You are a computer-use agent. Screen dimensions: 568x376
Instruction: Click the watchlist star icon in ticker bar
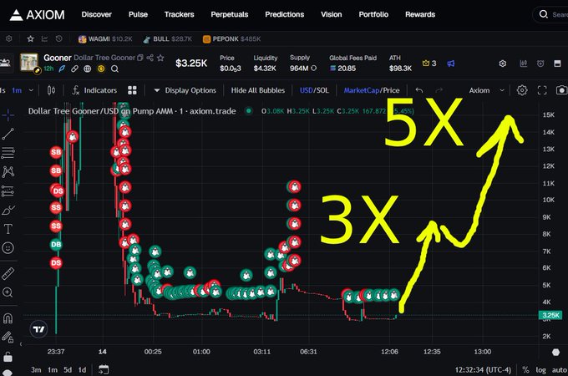30,38
